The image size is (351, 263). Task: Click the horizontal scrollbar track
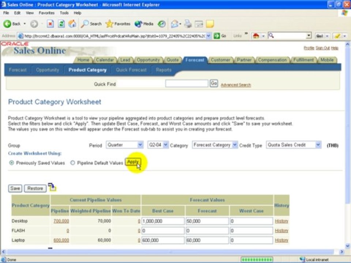pyautogui.click(x=171, y=252)
